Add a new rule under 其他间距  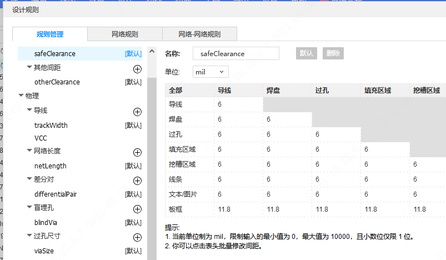point(137,68)
